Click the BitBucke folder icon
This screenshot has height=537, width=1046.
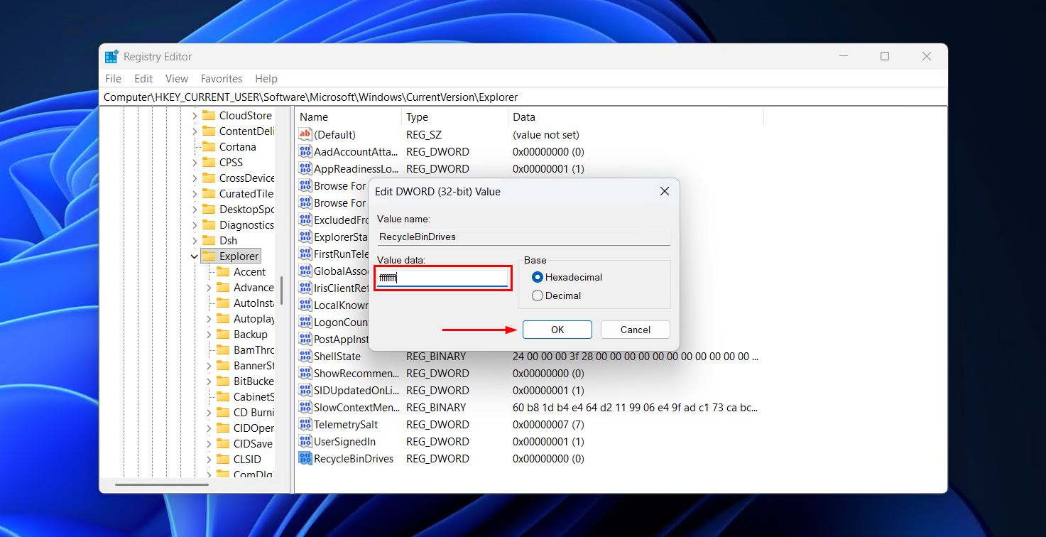pos(223,381)
